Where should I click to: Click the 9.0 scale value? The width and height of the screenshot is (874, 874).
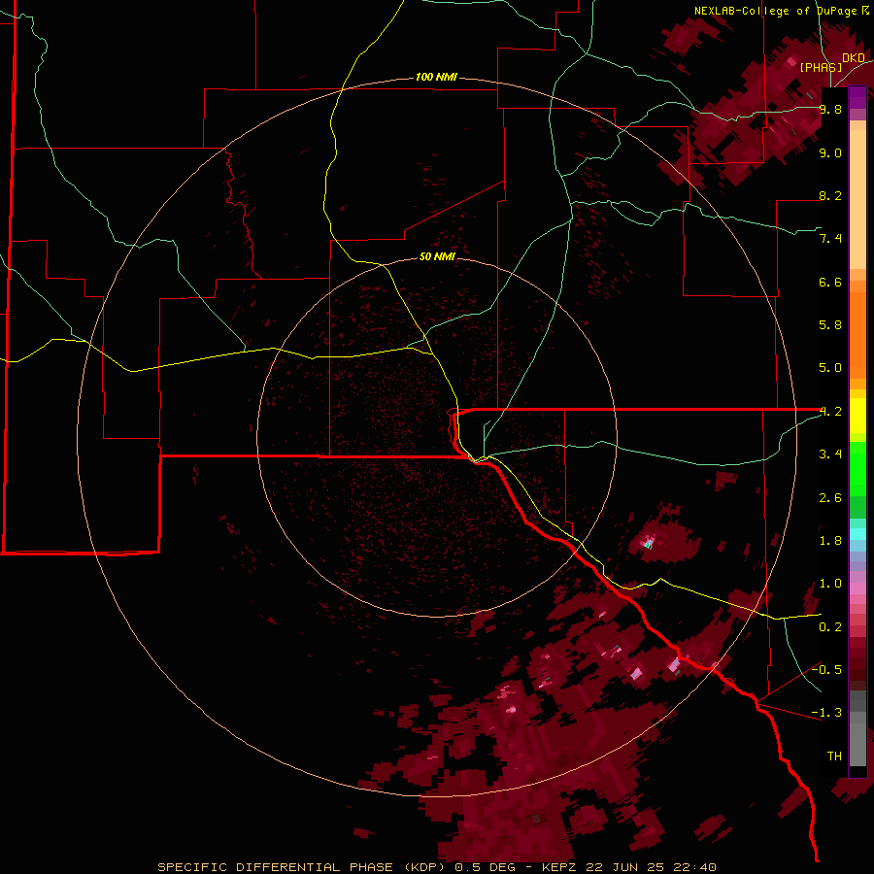click(x=830, y=152)
